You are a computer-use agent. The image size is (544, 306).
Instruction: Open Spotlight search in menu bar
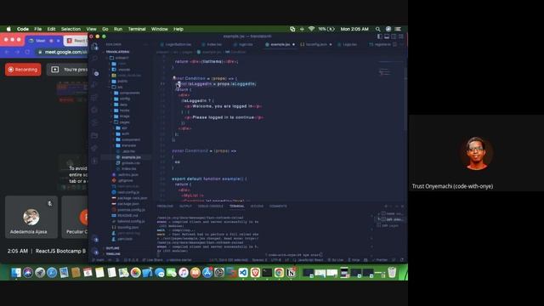click(x=377, y=29)
